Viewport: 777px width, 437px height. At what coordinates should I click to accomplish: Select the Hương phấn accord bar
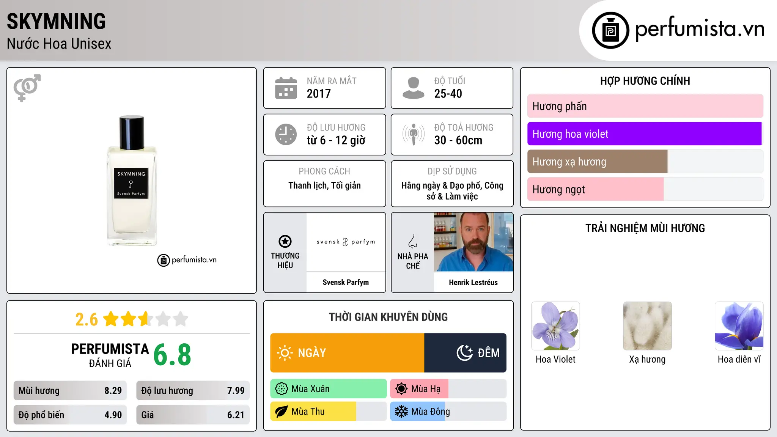tap(645, 106)
